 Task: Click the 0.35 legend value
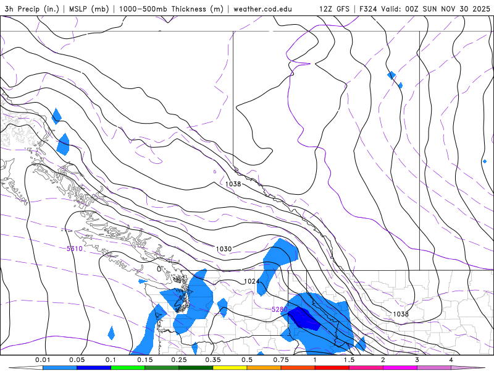click(213, 360)
